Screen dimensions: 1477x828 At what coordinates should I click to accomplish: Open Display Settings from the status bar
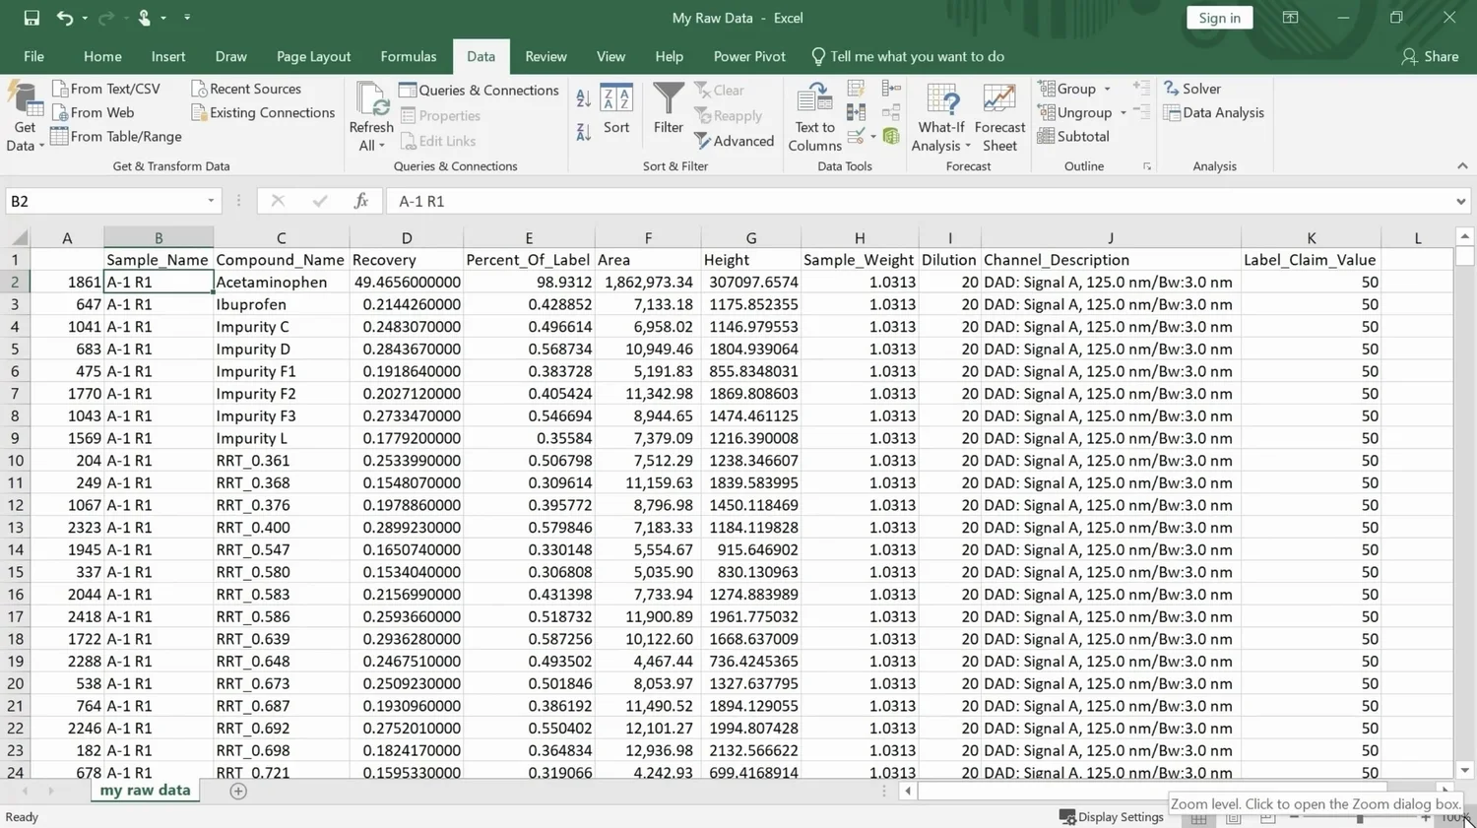tap(1112, 816)
